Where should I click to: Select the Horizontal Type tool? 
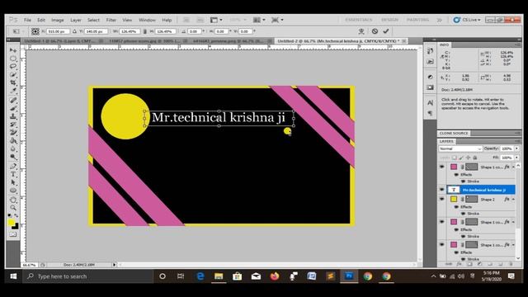click(13, 174)
